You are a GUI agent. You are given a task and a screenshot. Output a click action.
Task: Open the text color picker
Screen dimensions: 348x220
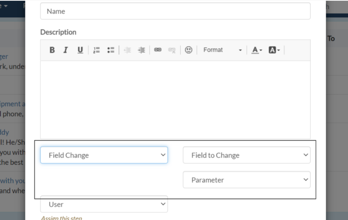pos(256,50)
